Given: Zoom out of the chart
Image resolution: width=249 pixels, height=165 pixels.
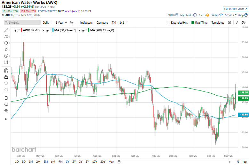Looking at the screenshot, I should pyautogui.click(x=6, y=111).
